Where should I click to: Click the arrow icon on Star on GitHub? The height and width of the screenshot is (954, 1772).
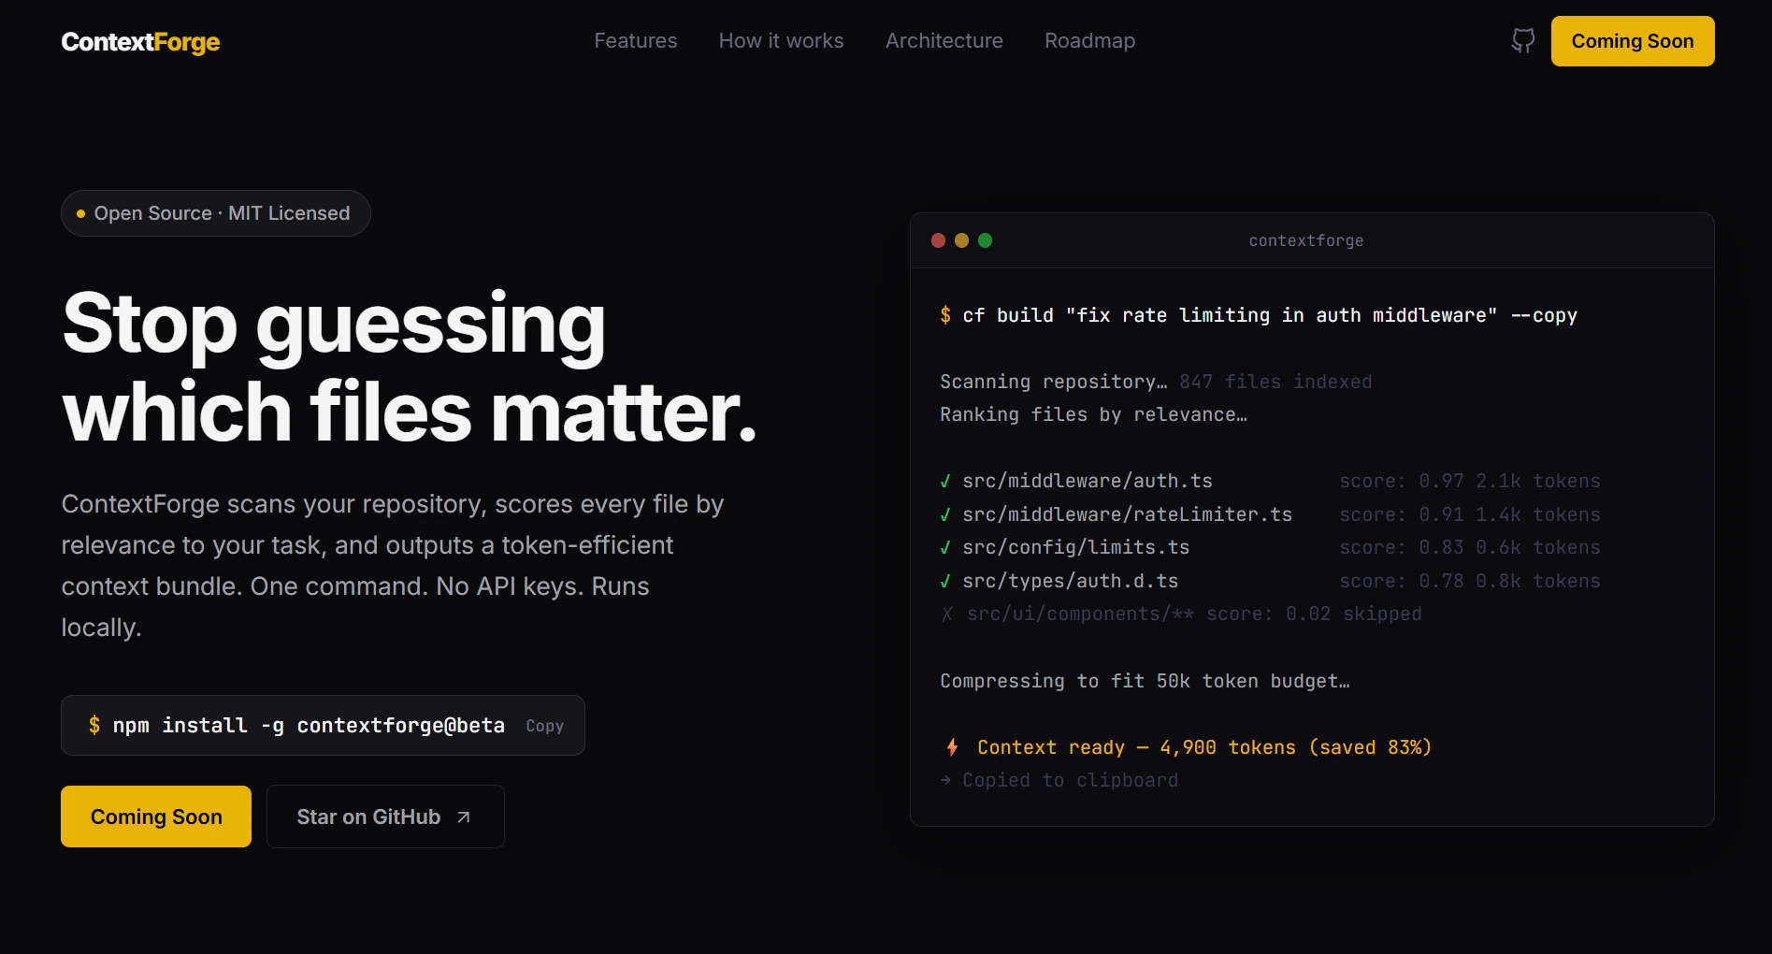pos(464,817)
